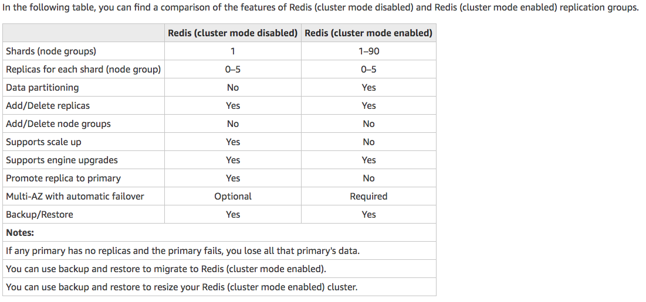Click the 'Data partitioning' row label
The height and width of the screenshot is (302, 646).
coord(42,88)
